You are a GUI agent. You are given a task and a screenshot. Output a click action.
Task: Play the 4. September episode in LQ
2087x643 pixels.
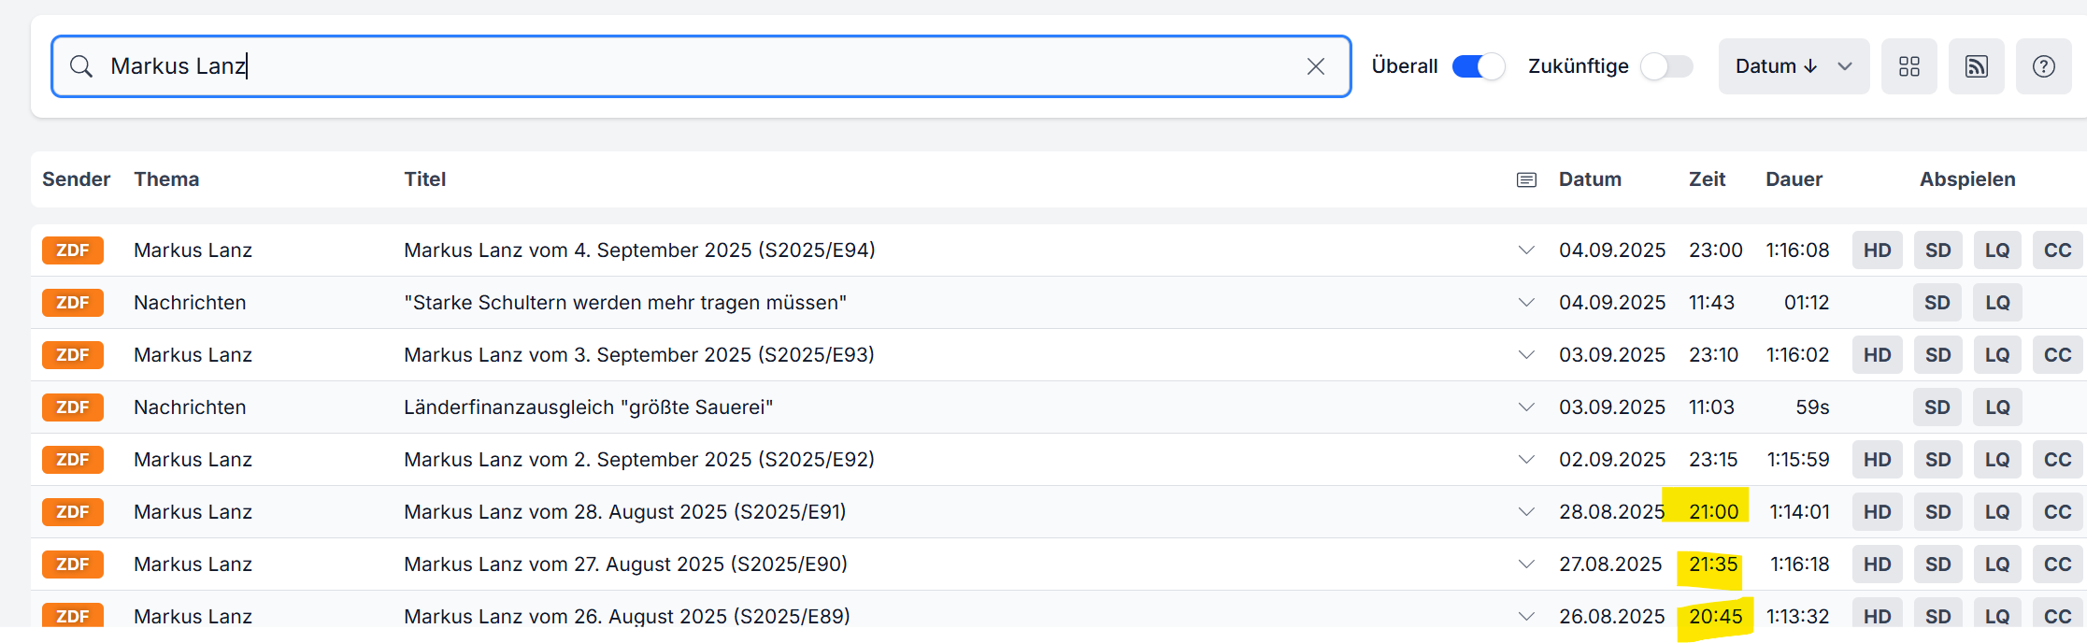coord(1998,250)
